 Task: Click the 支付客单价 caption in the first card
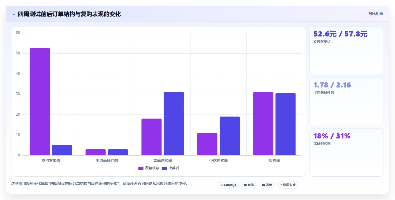point(322,42)
